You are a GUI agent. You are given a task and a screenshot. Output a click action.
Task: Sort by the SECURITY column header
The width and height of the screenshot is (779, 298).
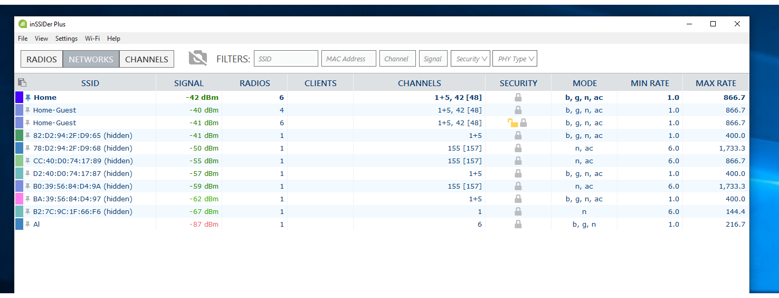click(518, 83)
